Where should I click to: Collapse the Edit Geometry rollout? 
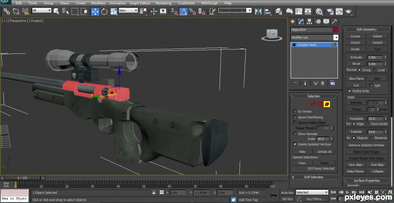pyautogui.click(x=366, y=30)
